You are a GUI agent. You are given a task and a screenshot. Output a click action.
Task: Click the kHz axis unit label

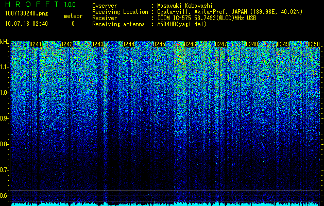(5, 42)
